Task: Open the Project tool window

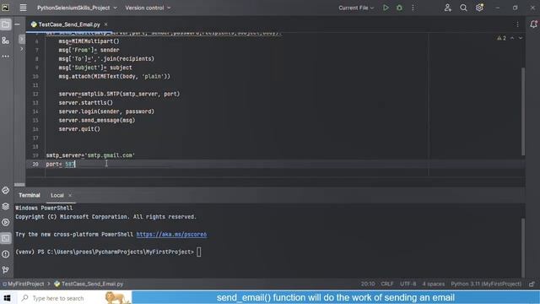Action: (6, 24)
